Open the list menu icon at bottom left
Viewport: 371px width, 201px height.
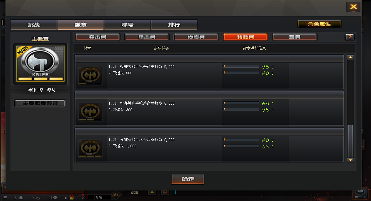tap(5, 198)
